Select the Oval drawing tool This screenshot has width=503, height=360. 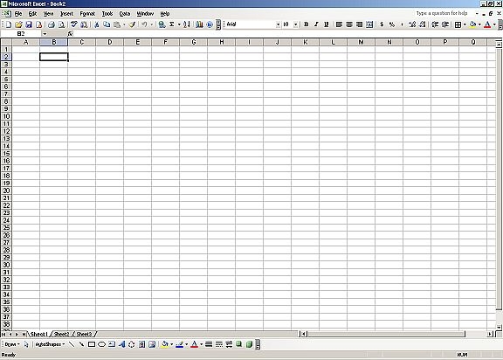coord(101,344)
